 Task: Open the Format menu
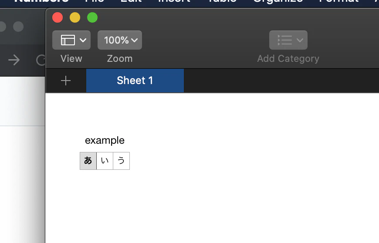(338, 1)
